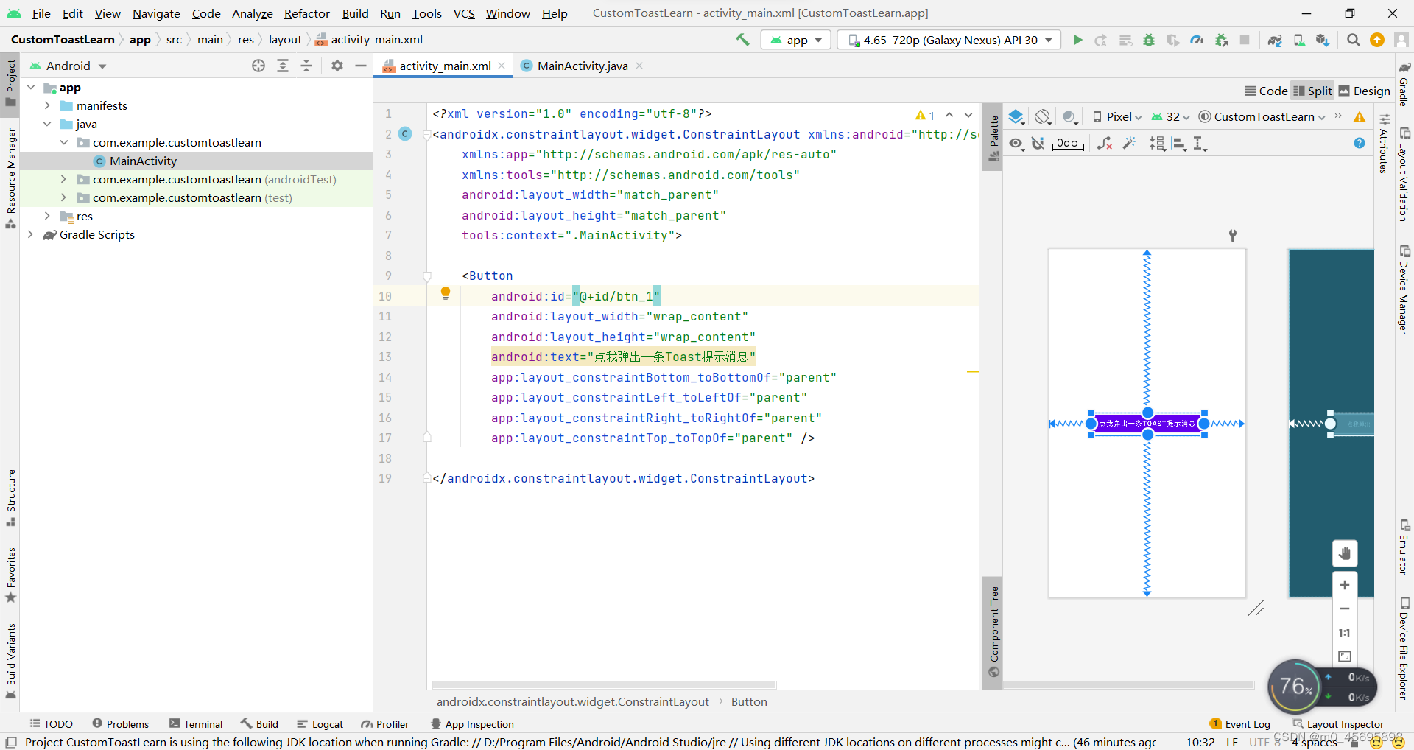Open the Profiler tool window
1414x750 pixels.
tap(384, 724)
